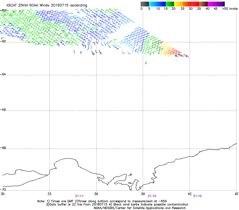The height and width of the screenshot is (210, 239).
Task: Click the '42' longitude axis label
Action: (190, 194)
